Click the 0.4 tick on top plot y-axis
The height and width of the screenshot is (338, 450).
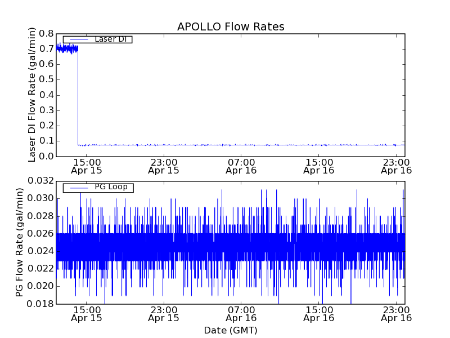pyautogui.click(x=46, y=95)
